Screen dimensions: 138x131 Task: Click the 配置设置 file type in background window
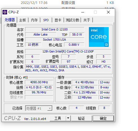coord(68,3)
